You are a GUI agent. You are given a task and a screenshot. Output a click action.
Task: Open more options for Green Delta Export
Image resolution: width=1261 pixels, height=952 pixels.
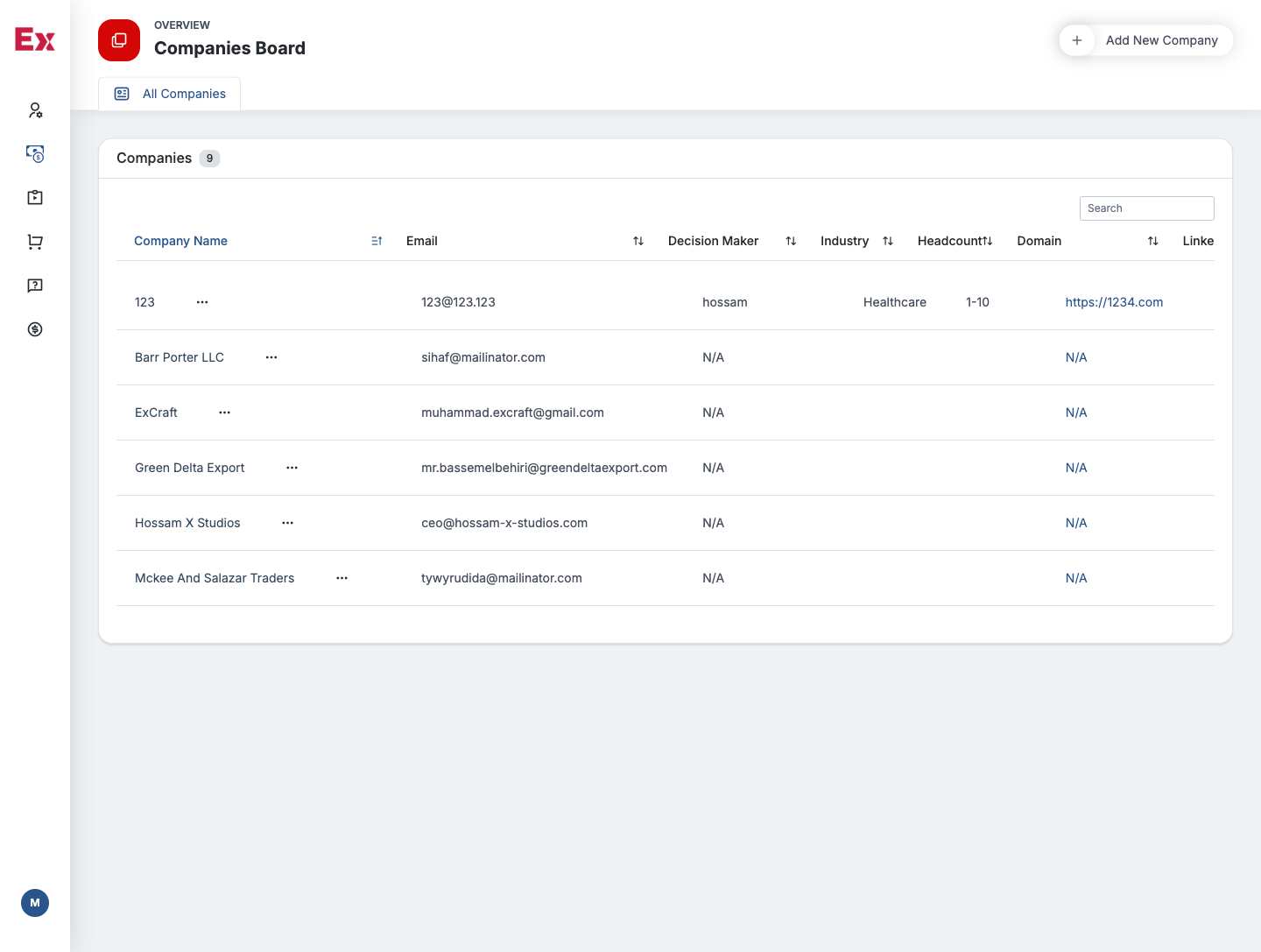pyautogui.click(x=292, y=468)
